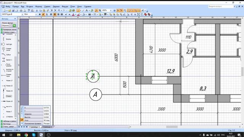Open the Данные menu

56,6
